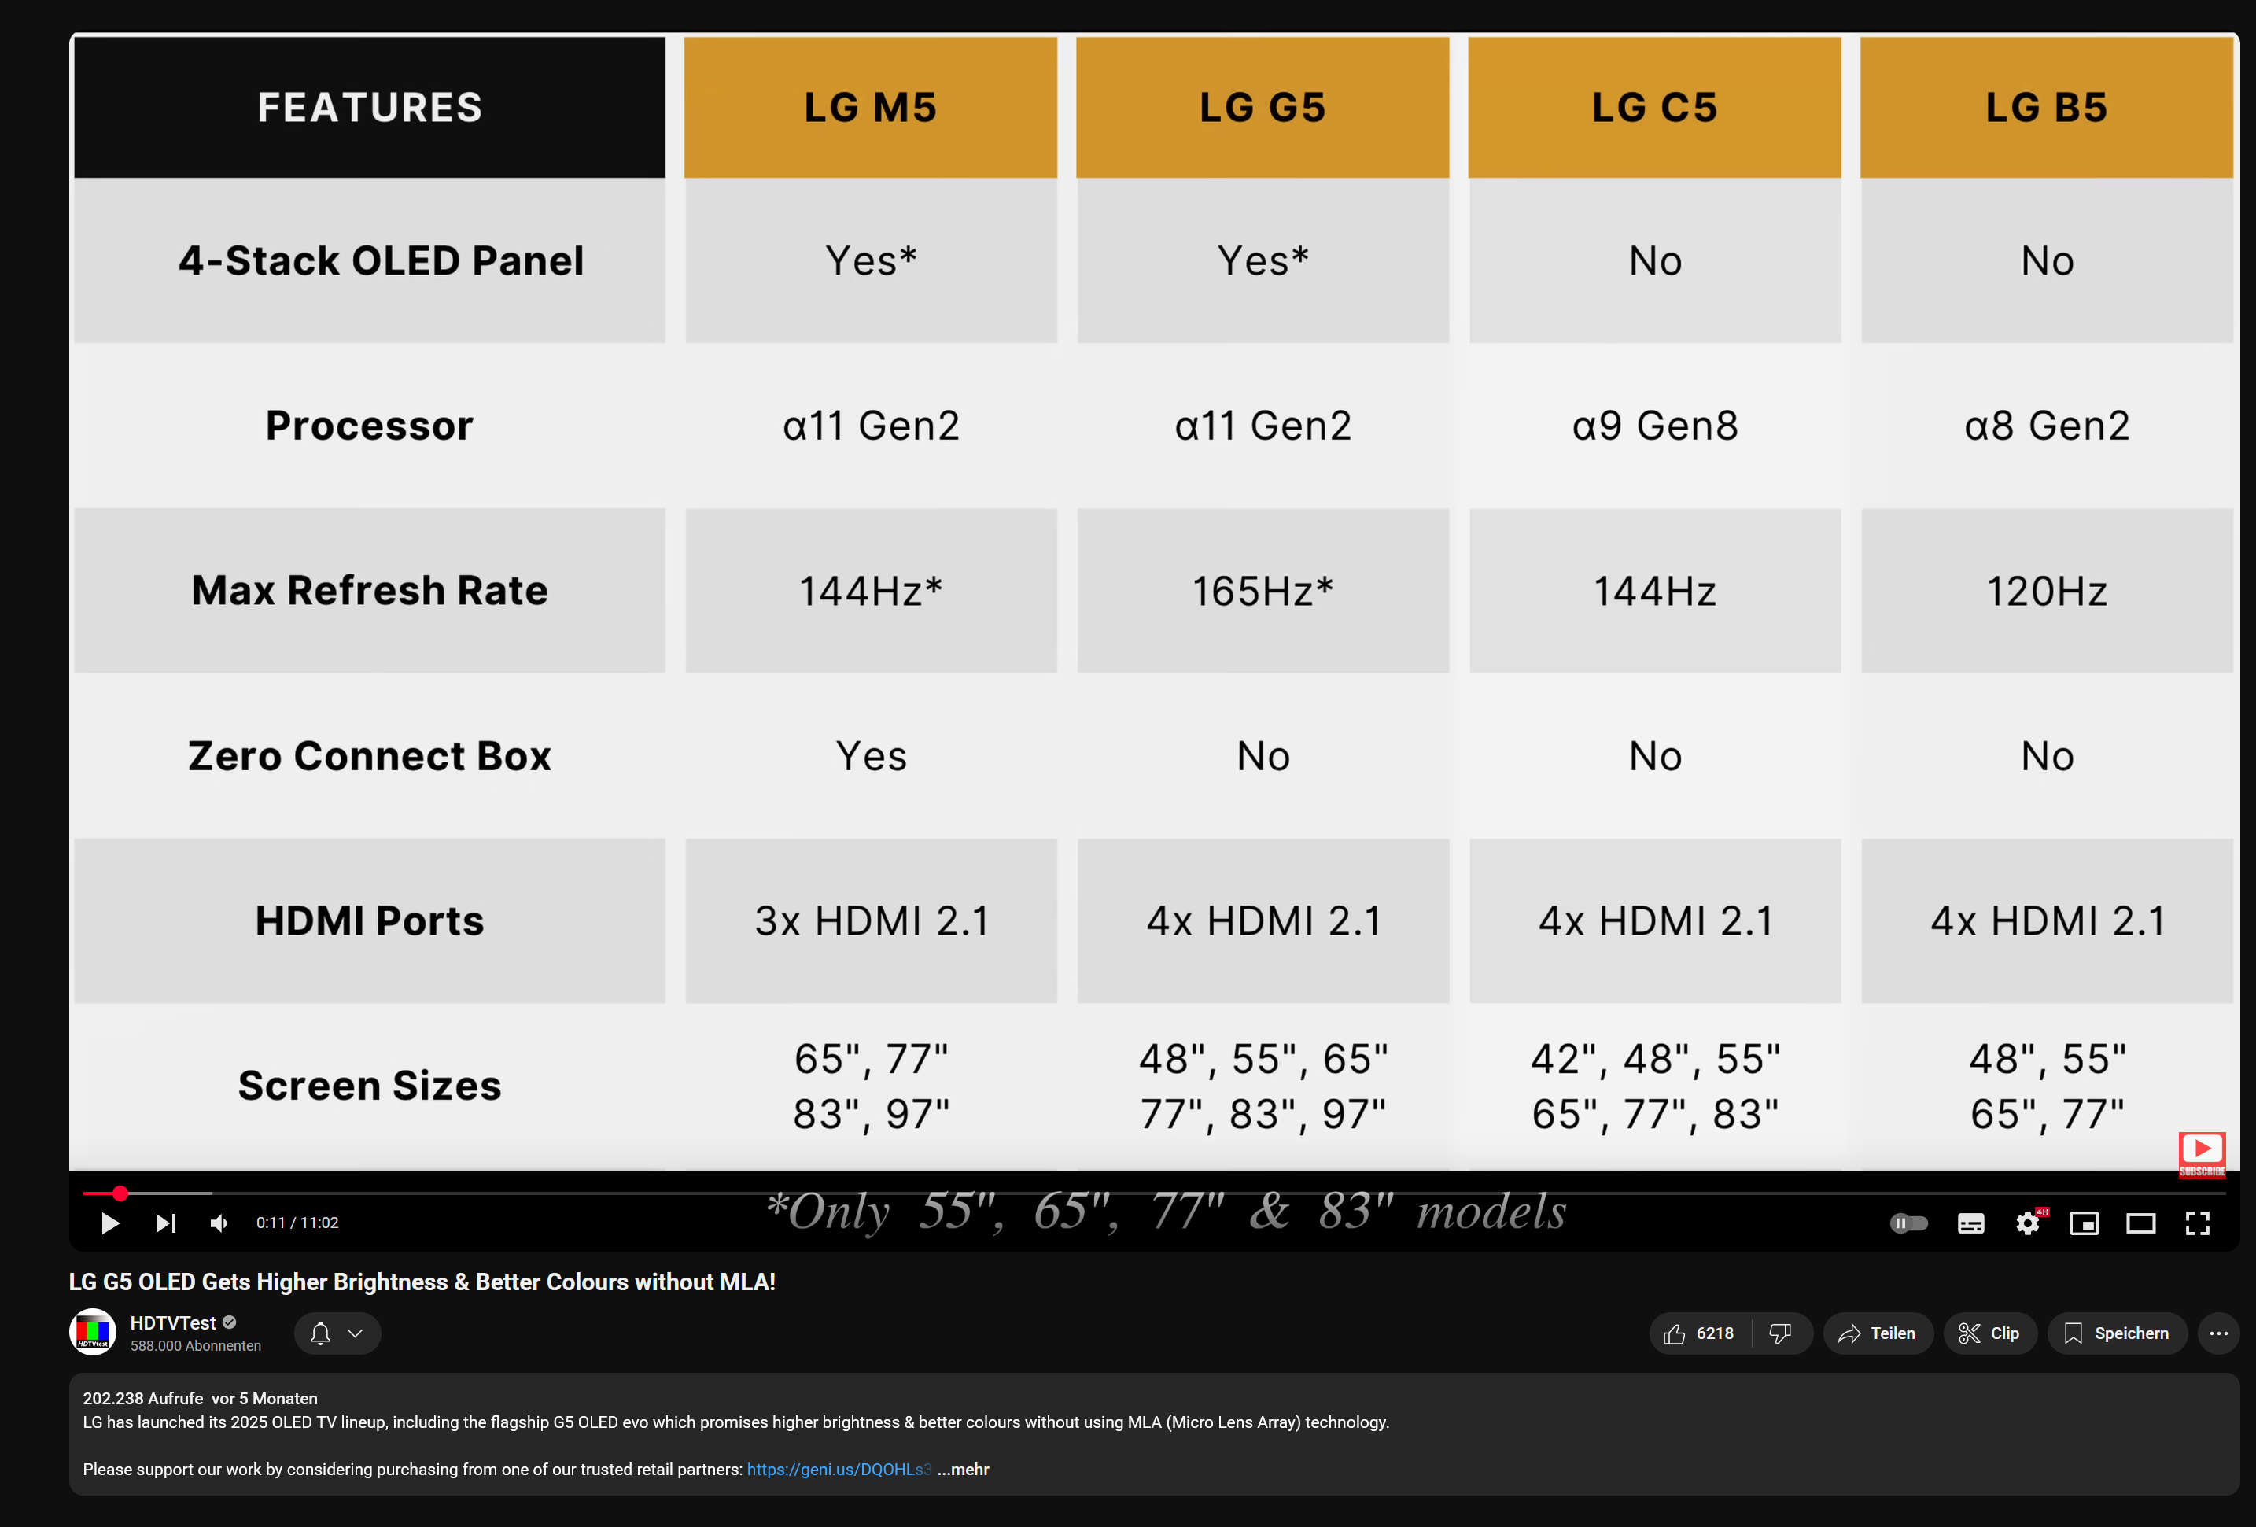The width and height of the screenshot is (2256, 1527).
Task: Click the play button
Action: point(109,1223)
